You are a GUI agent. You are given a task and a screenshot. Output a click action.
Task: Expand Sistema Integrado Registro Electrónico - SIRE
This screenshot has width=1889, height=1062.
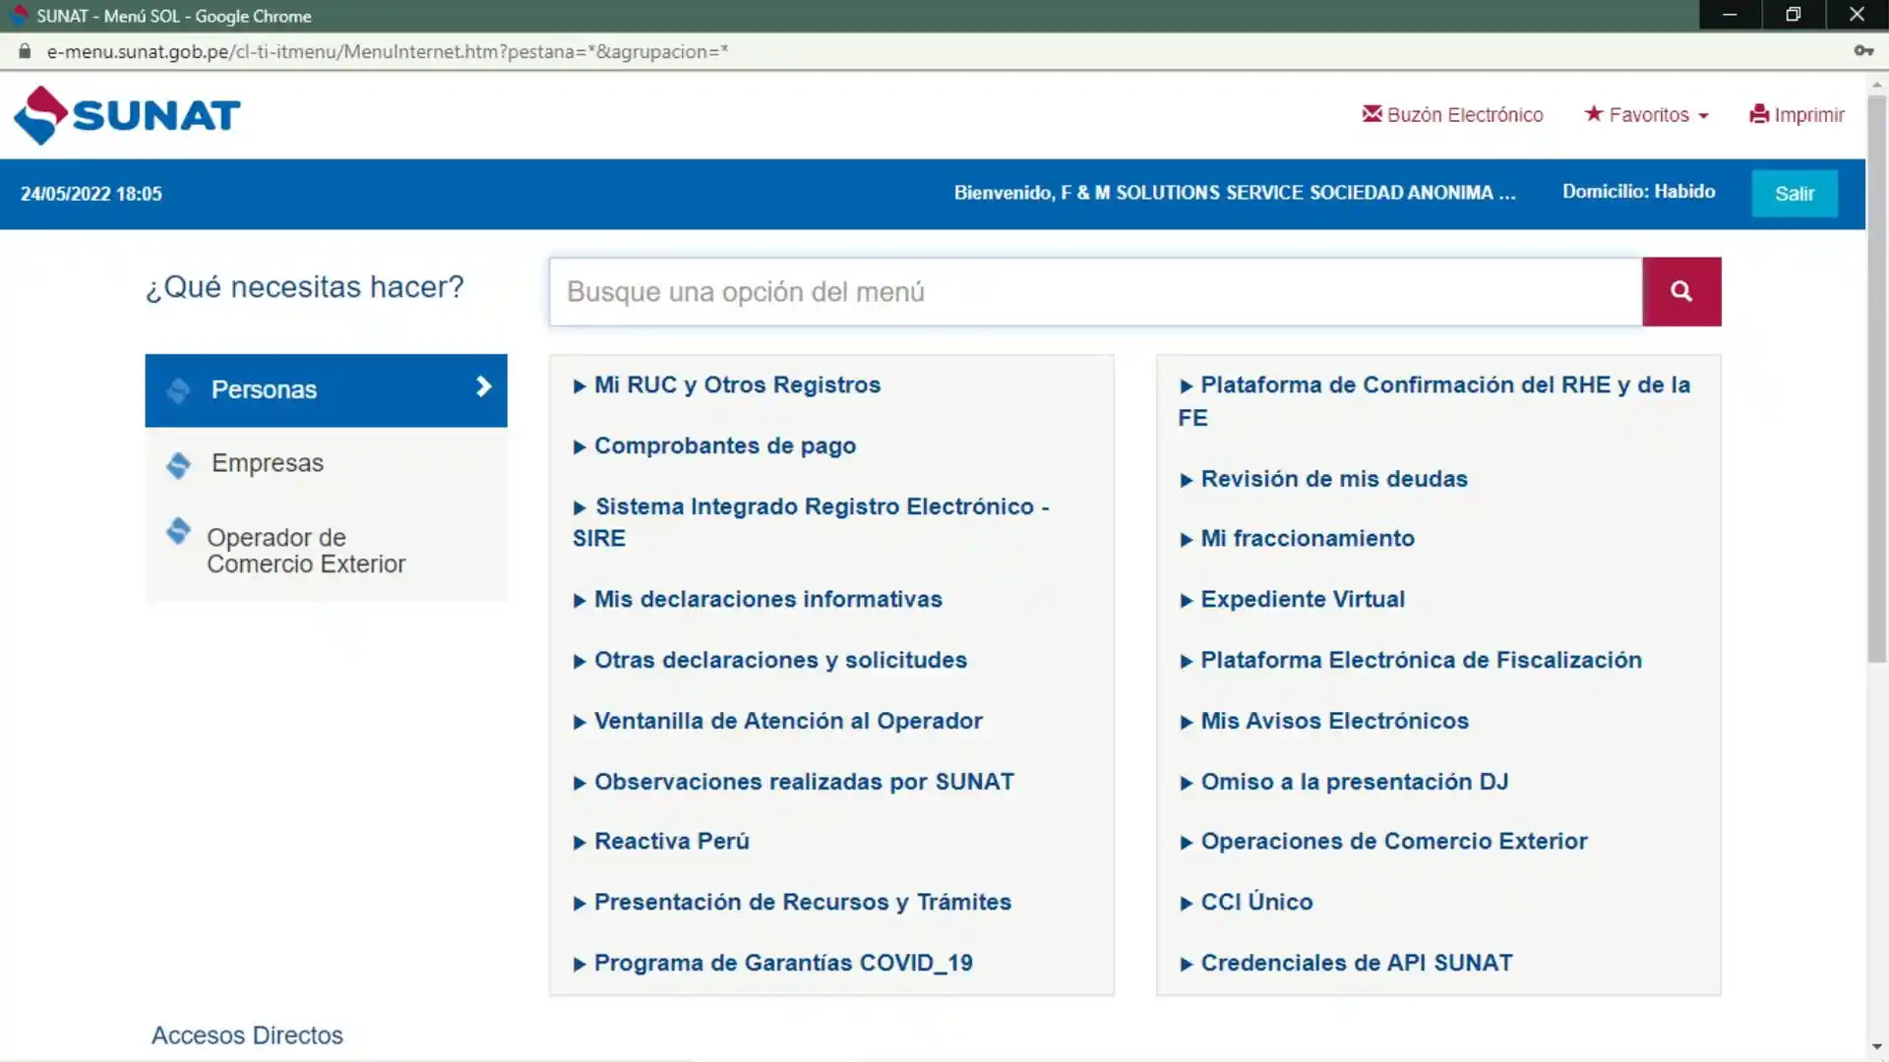811,522
